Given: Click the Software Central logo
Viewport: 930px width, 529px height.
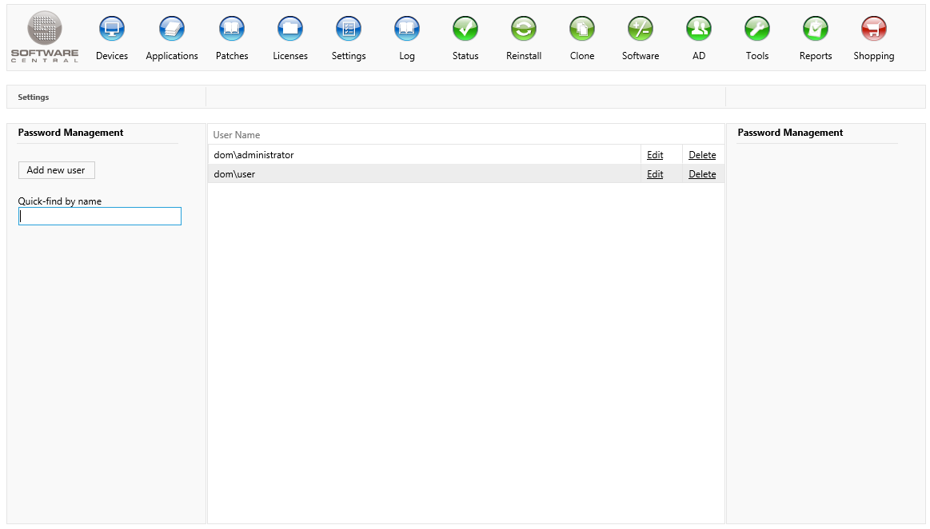Looking at the screenshot, I should [45, 37].
